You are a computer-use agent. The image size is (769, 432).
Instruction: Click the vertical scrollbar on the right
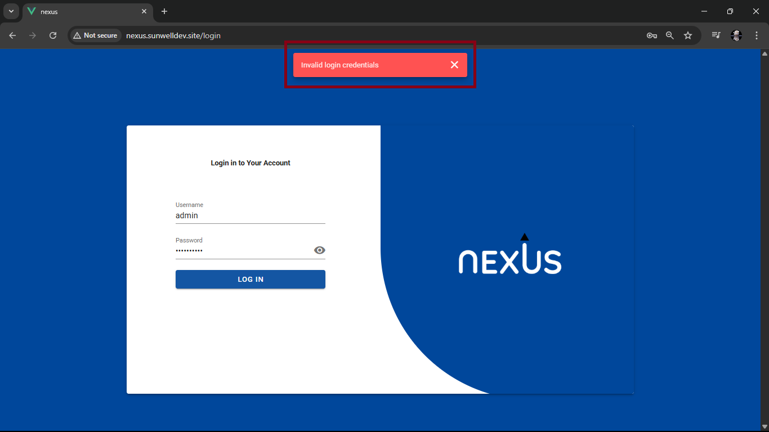pos(765,225)
